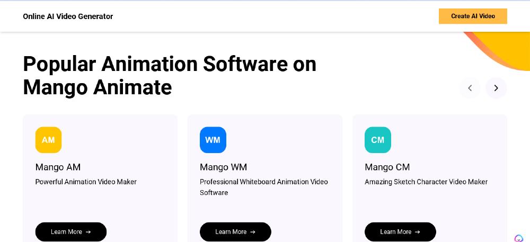Click arrow in Mango CM Learn More
Viewport: 530px width, 242px height.
click(x=418, y=232)
